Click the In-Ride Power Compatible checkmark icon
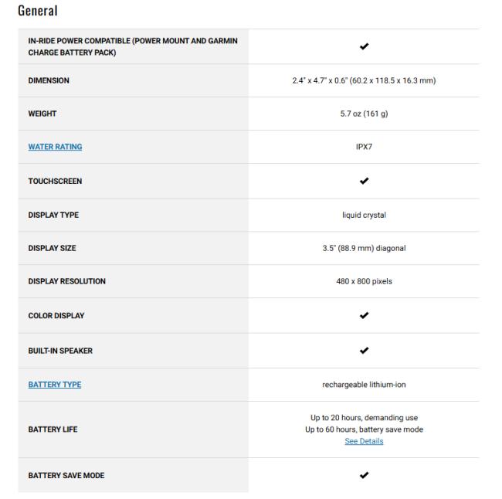Image resolution: width=502 pixels, height=499 pixels. pos(364,46)
